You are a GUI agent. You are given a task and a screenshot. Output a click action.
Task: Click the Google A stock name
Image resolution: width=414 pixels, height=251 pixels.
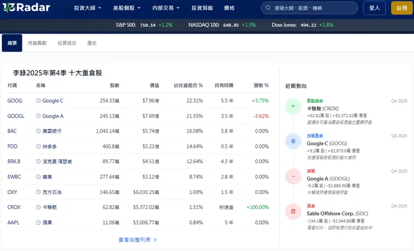[x=53, y=116]
